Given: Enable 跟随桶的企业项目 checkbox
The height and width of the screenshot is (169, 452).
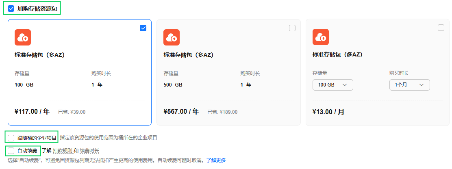Looking at the screenshot, I should pos(11,138).
